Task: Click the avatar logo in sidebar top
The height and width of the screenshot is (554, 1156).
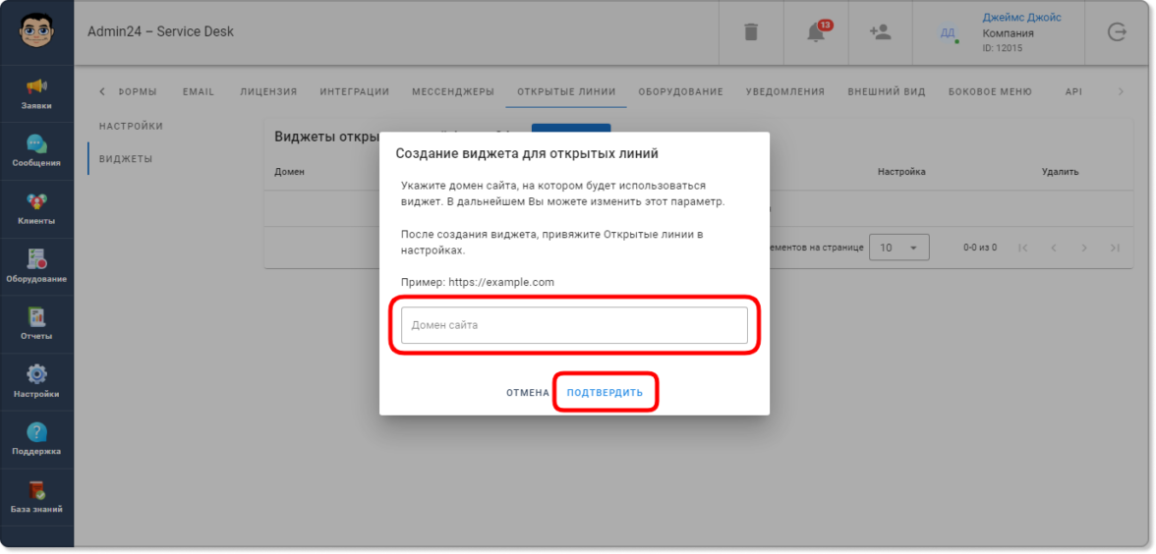Action: (37, 32)
